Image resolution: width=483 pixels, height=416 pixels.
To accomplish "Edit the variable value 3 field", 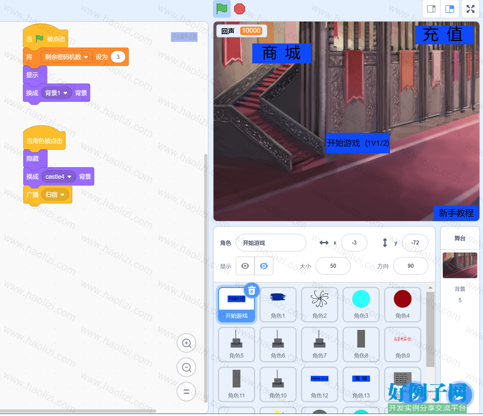I will click(118, 57).
